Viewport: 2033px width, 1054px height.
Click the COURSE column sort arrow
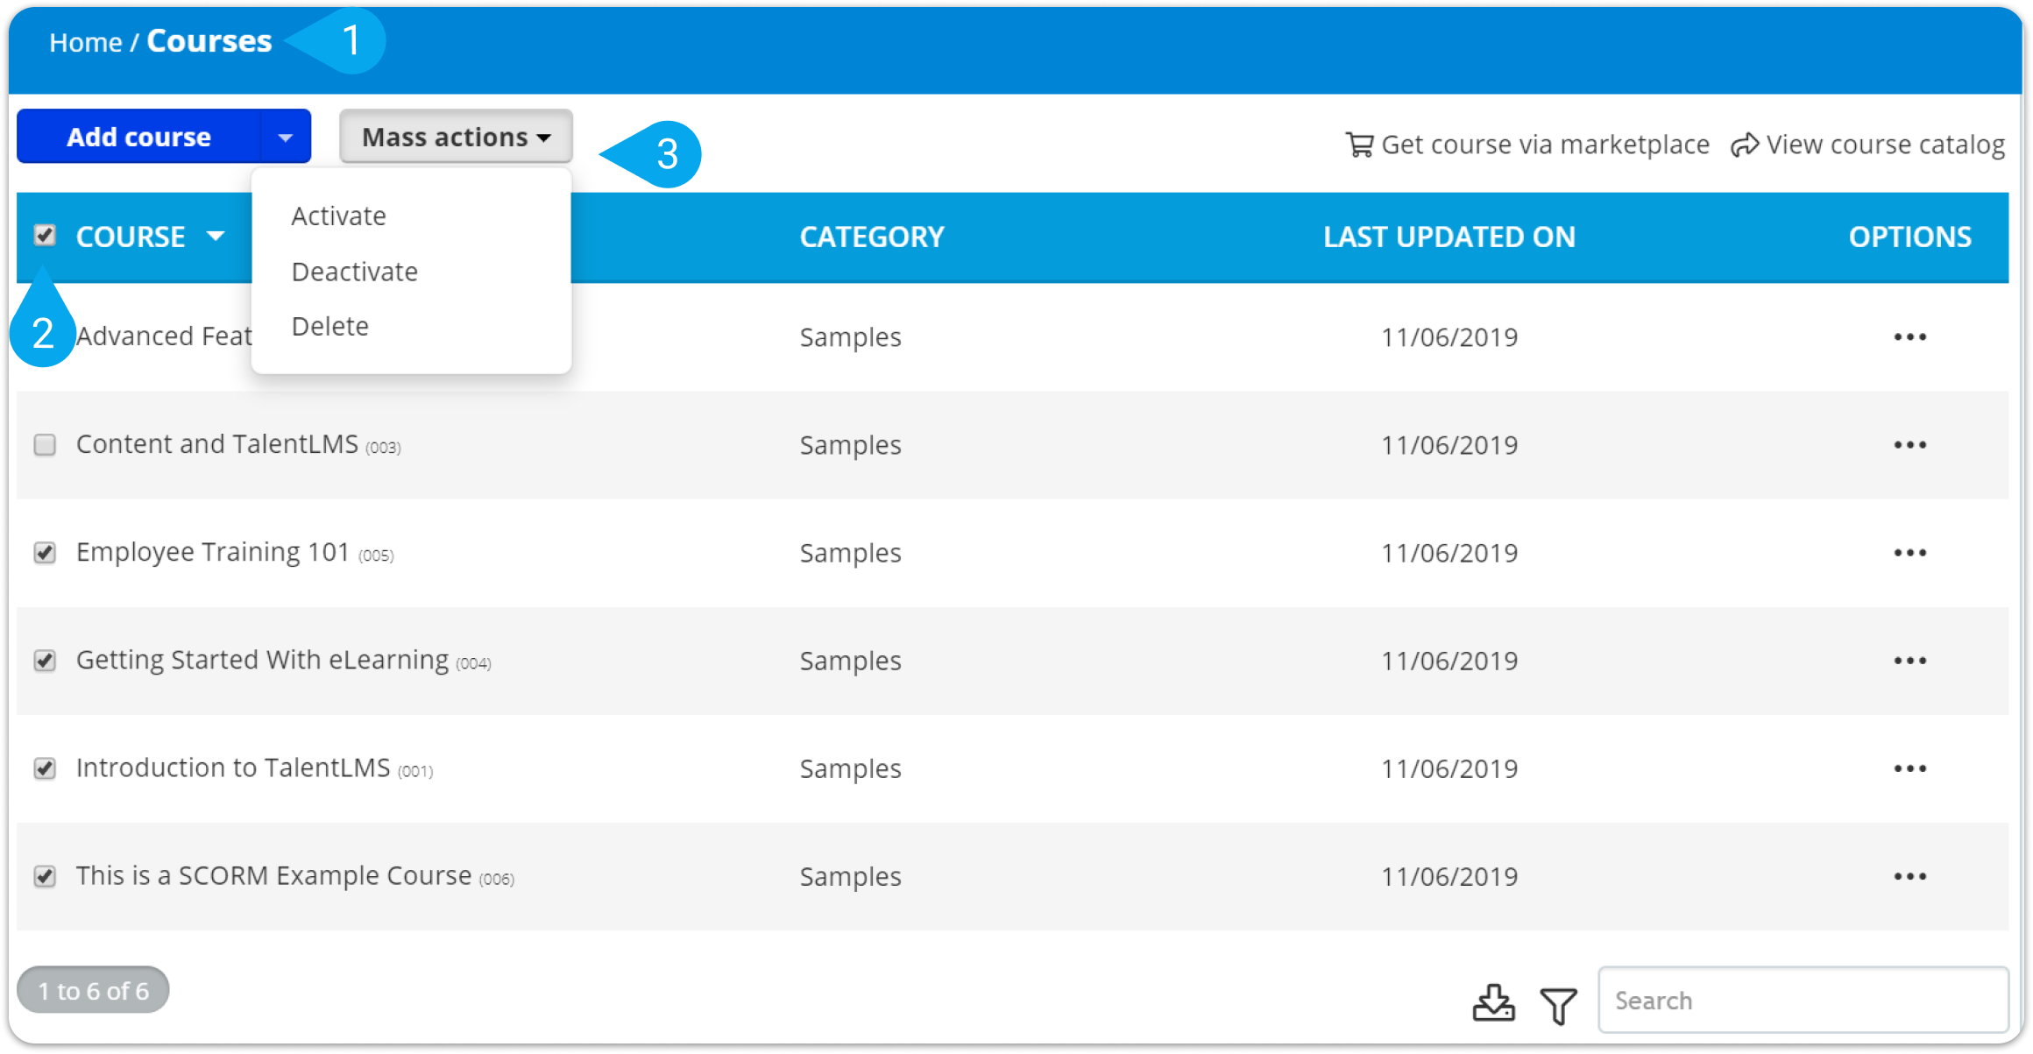pyautogui.click(x=216, y=237)
